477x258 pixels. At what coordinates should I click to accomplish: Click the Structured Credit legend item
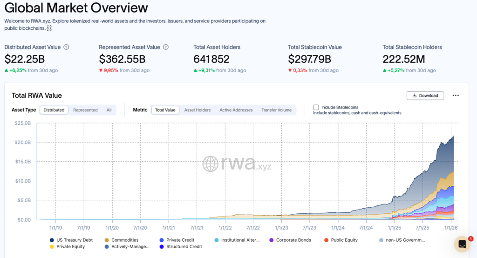[184, 246]
